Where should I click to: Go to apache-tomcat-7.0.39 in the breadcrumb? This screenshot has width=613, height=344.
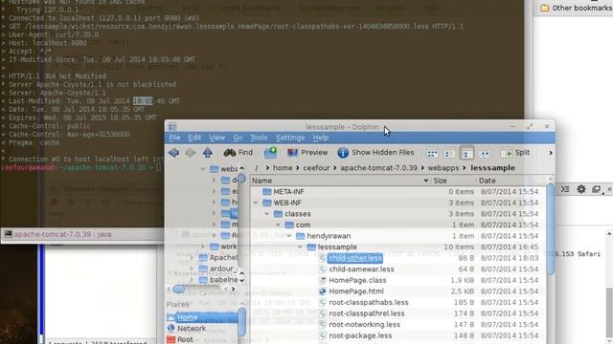pyautogui.click(x=379, y=168)
